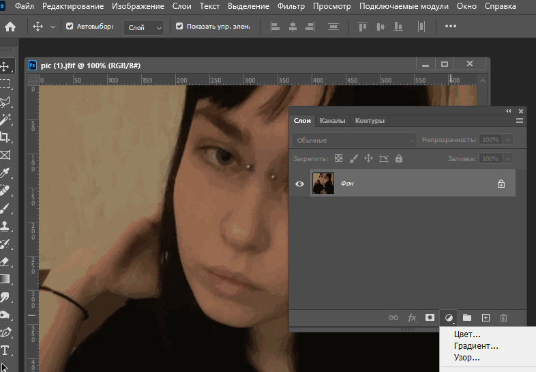Select the Smudge tool

5,297
